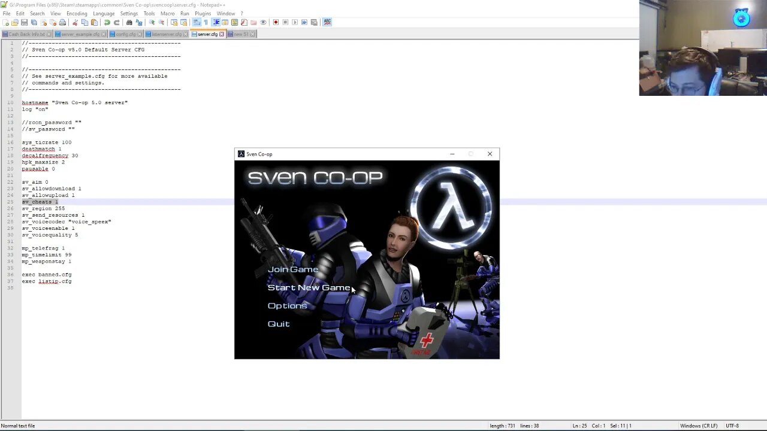Image resolution: width=767 pixels, height=431 pixels.
Task: Click Run Macro Multiple Times icon
Action: point(304,22)
